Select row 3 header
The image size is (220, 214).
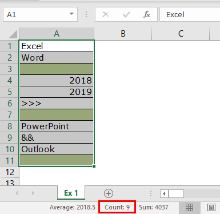coord(9,69)
